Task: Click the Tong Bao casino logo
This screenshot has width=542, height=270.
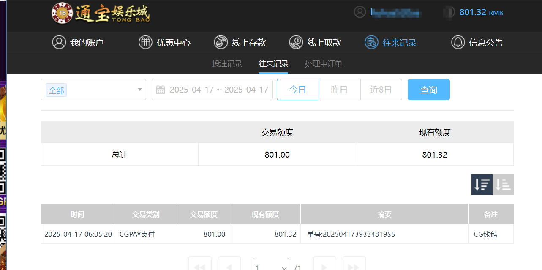Action: tap(101, 13)
